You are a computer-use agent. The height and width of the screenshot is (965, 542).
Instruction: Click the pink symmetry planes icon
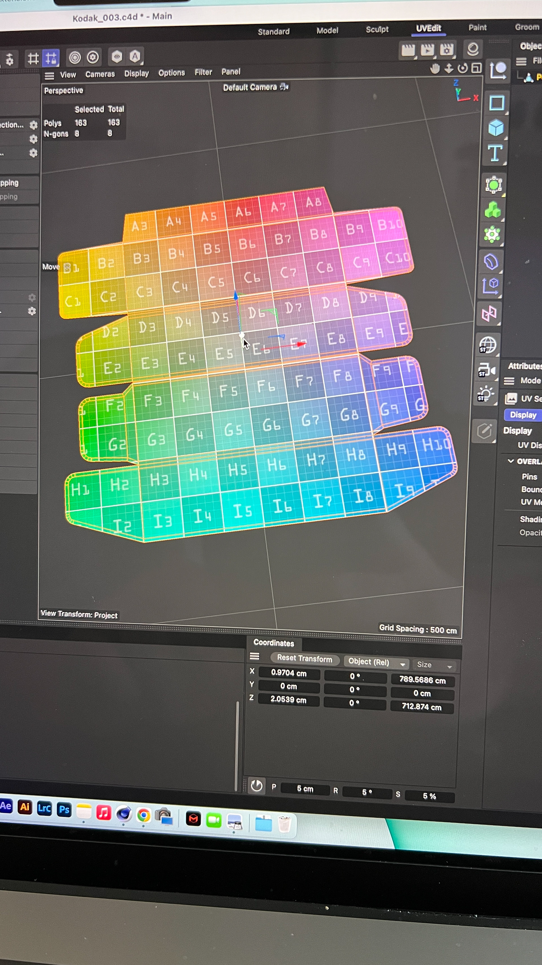[489, 314]
